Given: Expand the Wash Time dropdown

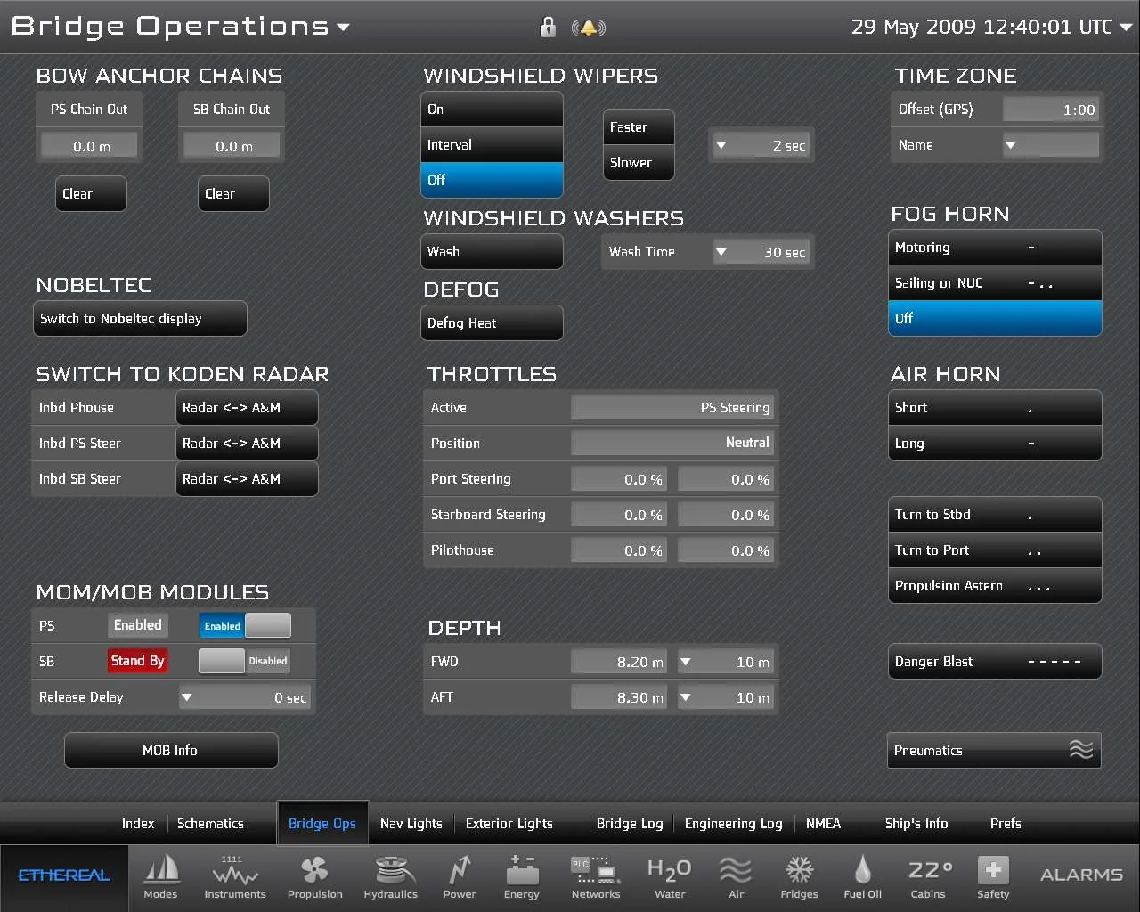Looking at the screenshot, I should (721, 252).
